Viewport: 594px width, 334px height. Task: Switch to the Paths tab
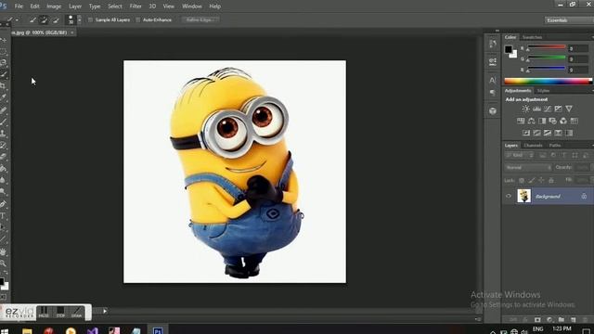pos(555,146)
